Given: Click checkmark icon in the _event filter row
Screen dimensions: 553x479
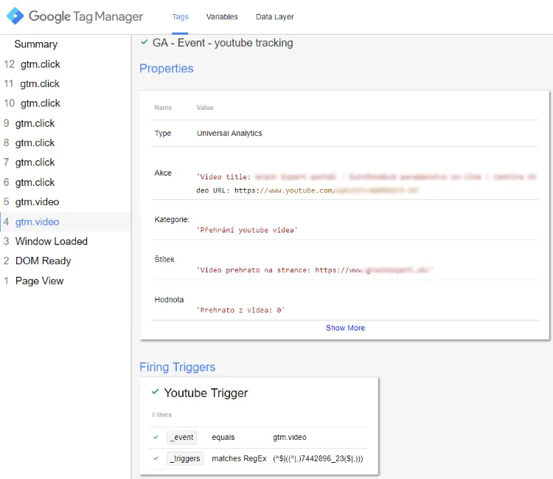Looking at the screenshot, I should tap(156, 437).
